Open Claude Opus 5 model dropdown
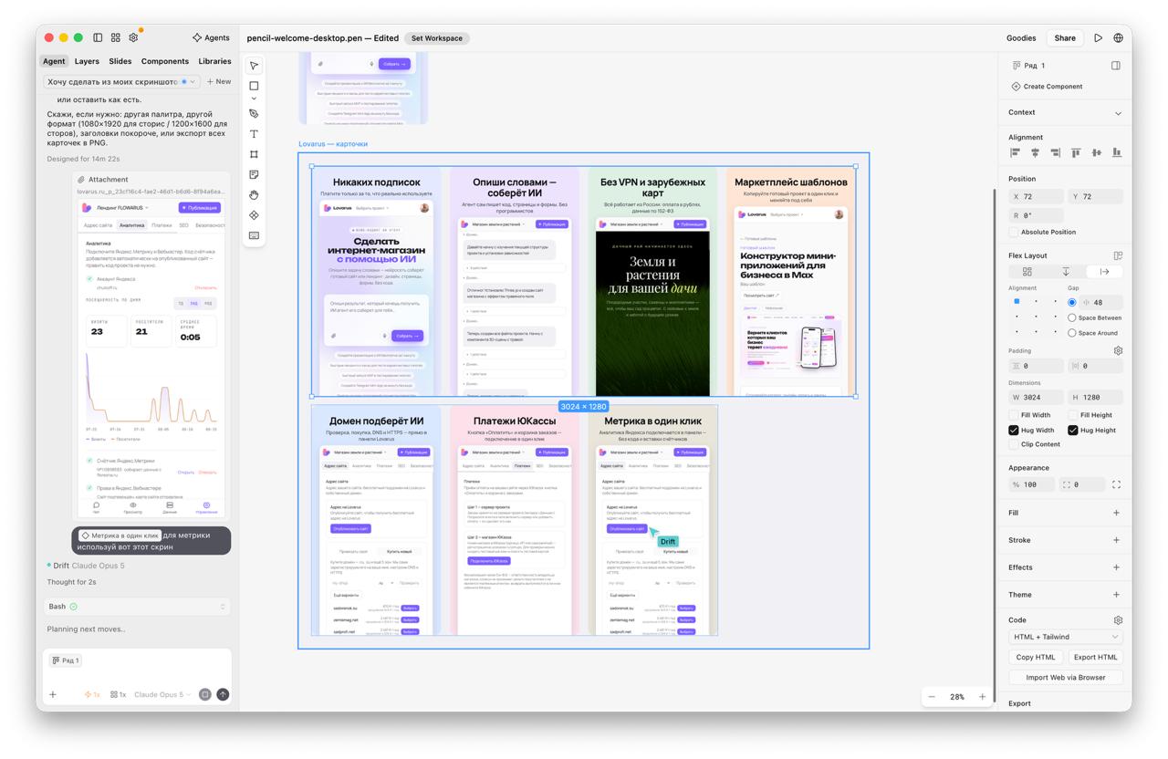 pos(162,694)
